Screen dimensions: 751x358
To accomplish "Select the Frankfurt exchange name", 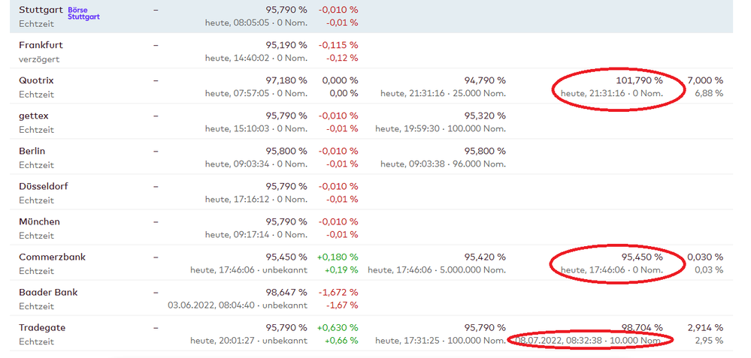I will [41, 45].
